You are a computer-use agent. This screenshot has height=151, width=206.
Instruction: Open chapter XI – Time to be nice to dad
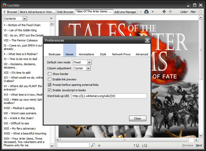20,59
